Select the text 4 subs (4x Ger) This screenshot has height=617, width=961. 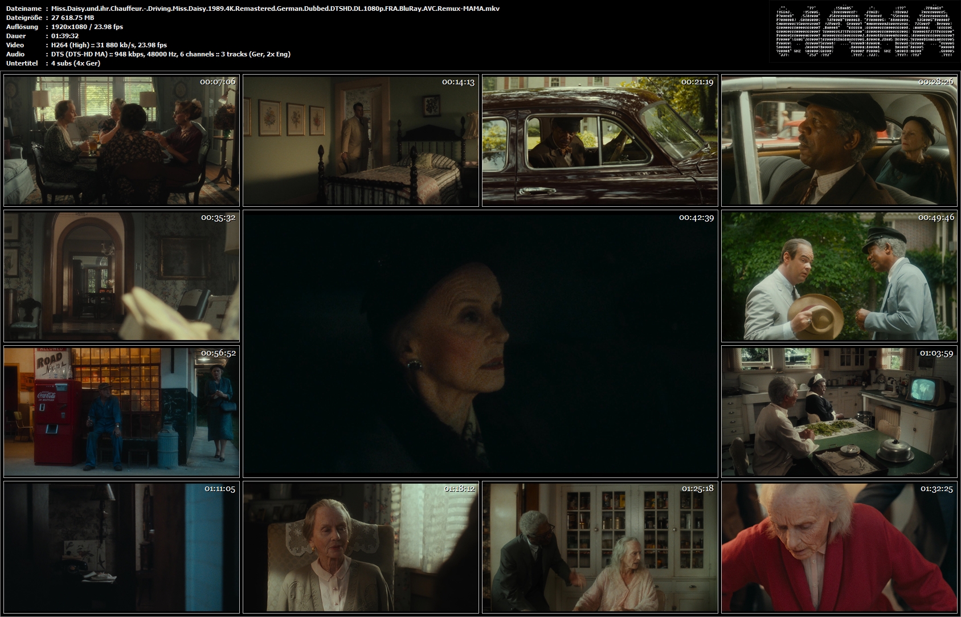pyautogui.click(x=76, y=63)
